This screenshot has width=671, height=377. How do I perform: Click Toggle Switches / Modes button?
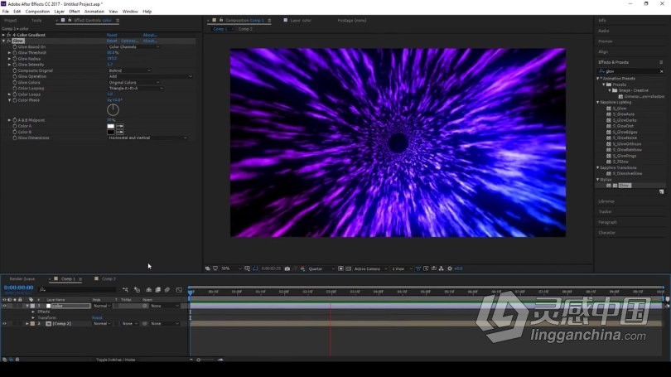coord(115,360)
